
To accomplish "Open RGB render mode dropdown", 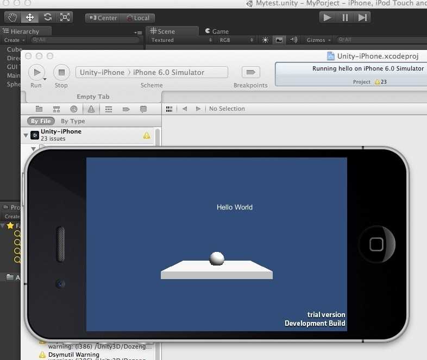I will pyautogui.click(x=236, y=40).
